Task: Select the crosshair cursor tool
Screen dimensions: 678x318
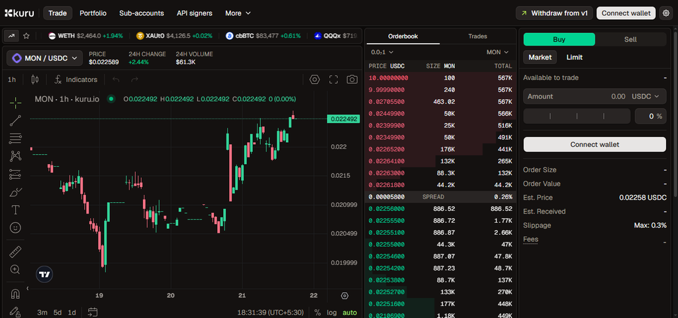Action: point(16,102)
